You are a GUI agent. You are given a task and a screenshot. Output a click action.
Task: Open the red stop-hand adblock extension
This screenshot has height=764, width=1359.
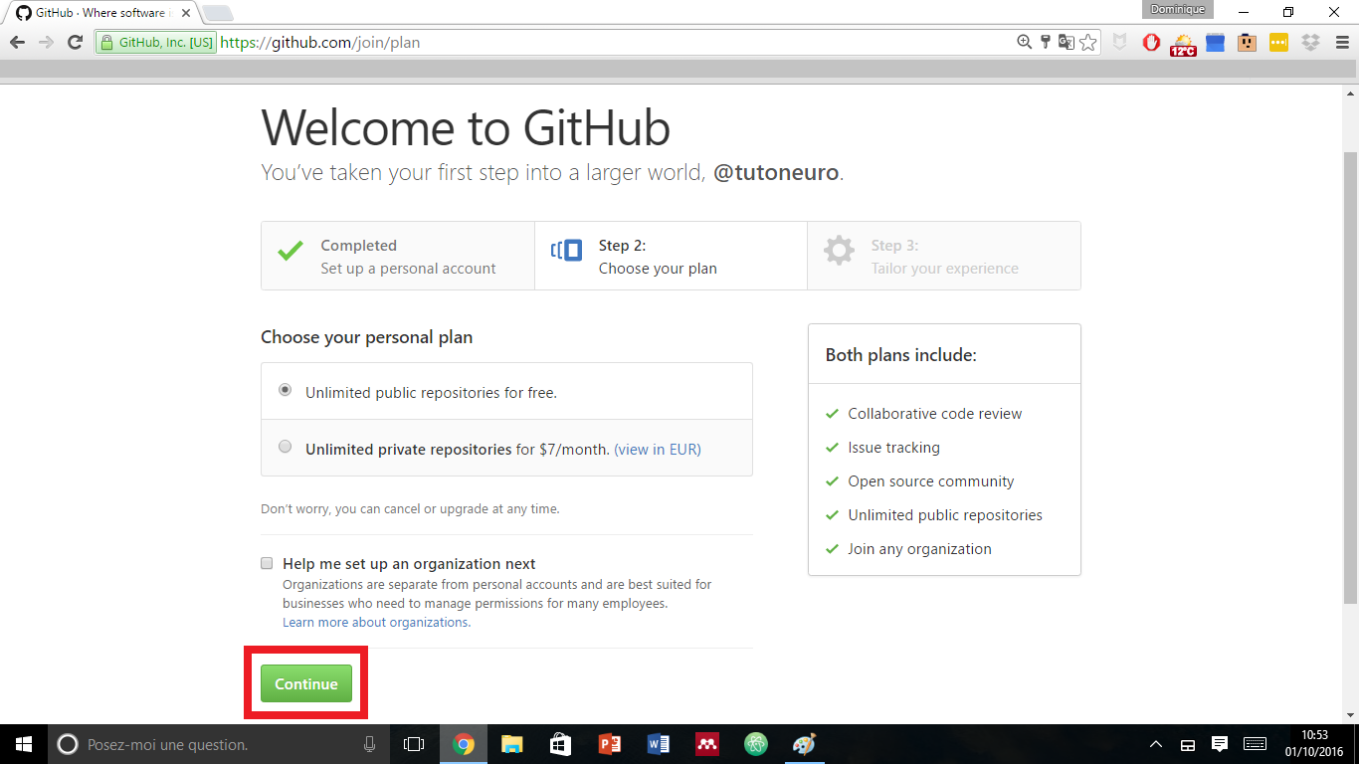1151,43
